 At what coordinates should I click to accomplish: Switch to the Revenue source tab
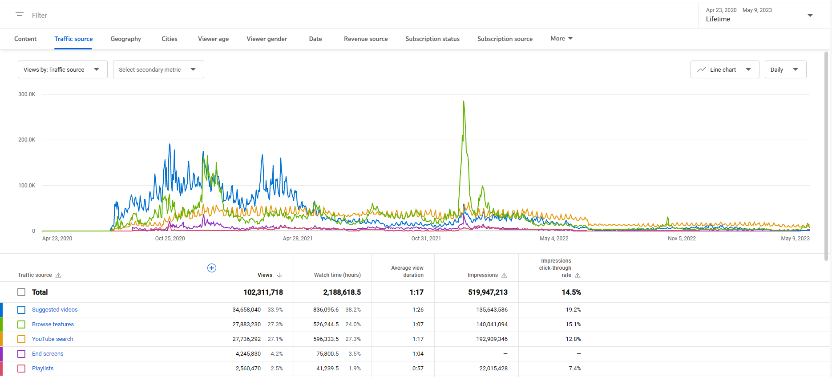click(x=366, y=39)
